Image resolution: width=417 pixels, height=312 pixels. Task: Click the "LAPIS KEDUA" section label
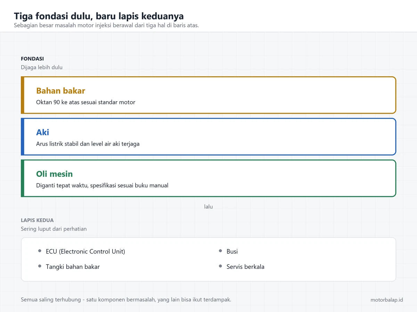[x=37, y=220]
